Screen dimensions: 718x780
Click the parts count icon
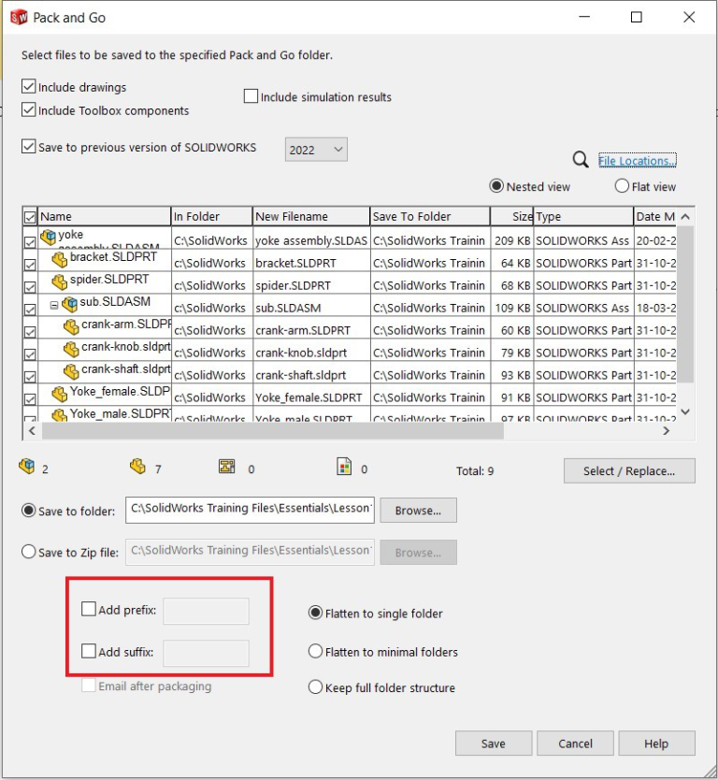pyautogui.click(x=137, y=466)
